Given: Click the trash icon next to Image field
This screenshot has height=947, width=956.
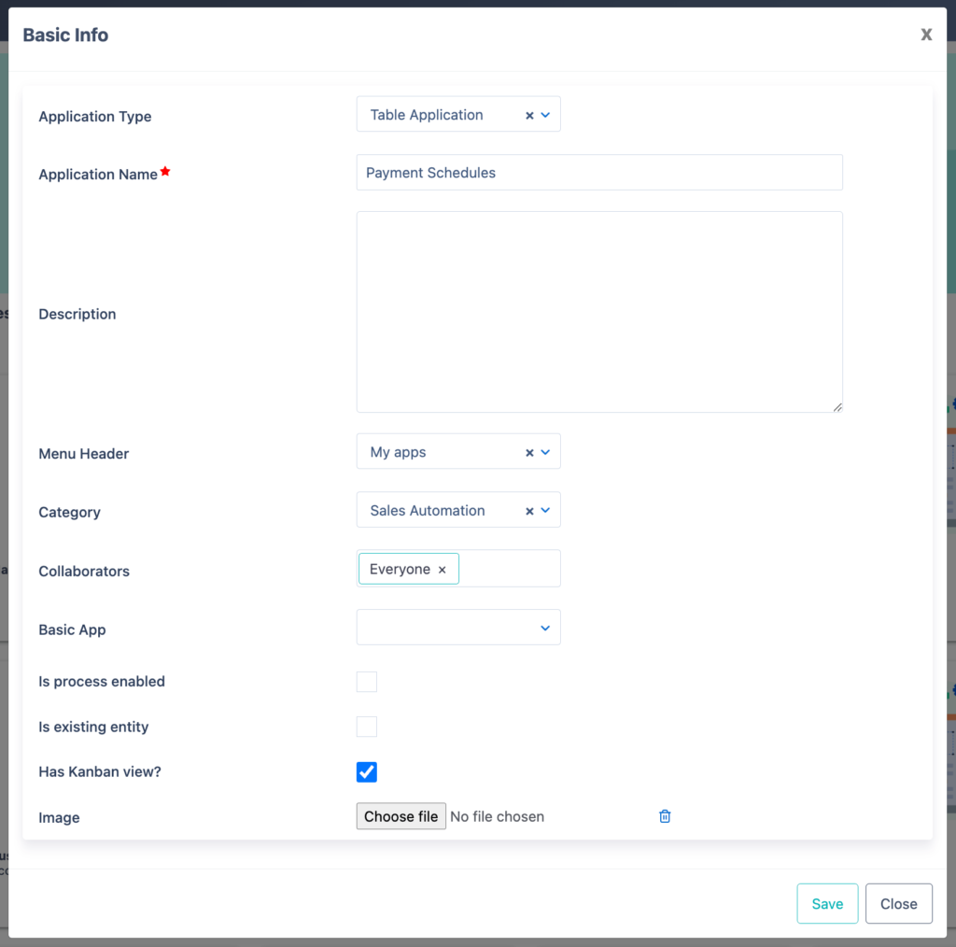Looking at the screenshot, I should (x=665, y=815).
